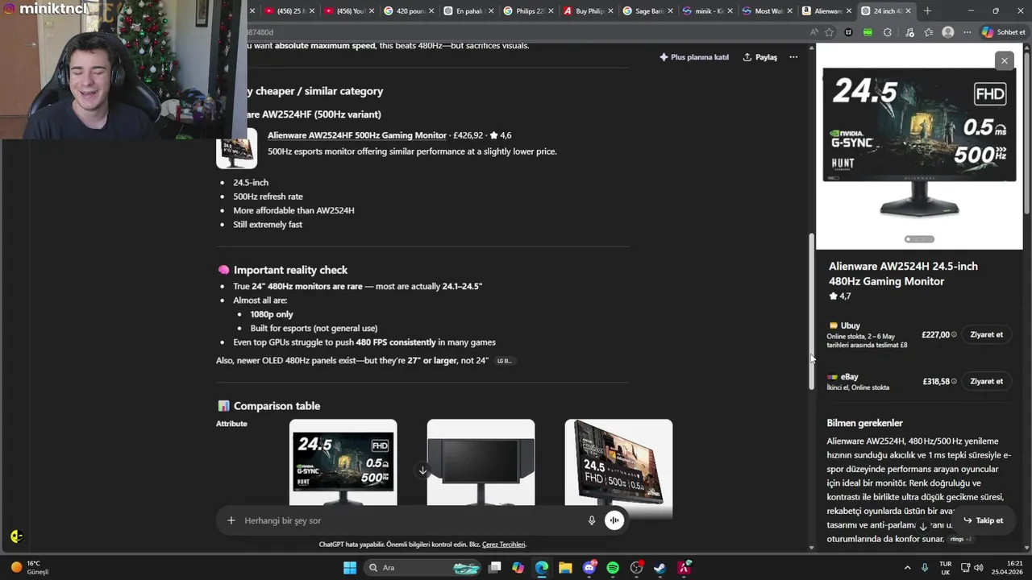Show hidden system tray icons chevron
The height and width of the screenshot is (580, 1032).
coord(907,568)
